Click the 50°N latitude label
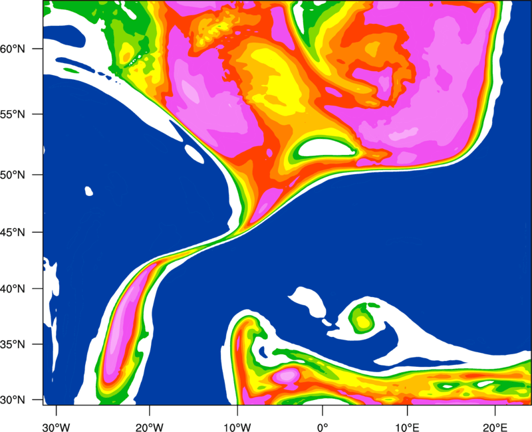 13,175
